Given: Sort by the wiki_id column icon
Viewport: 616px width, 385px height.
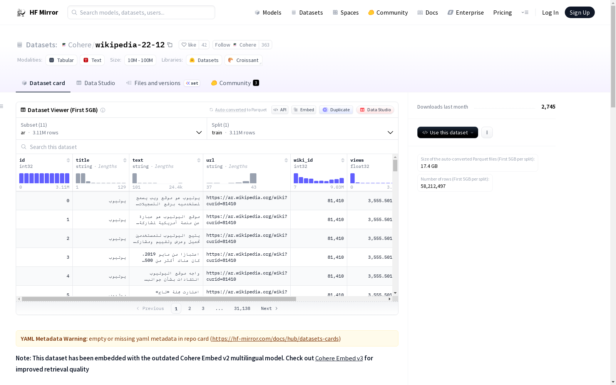Looking at the screenshot, I should pyautogui.click(x=343, y=160).
